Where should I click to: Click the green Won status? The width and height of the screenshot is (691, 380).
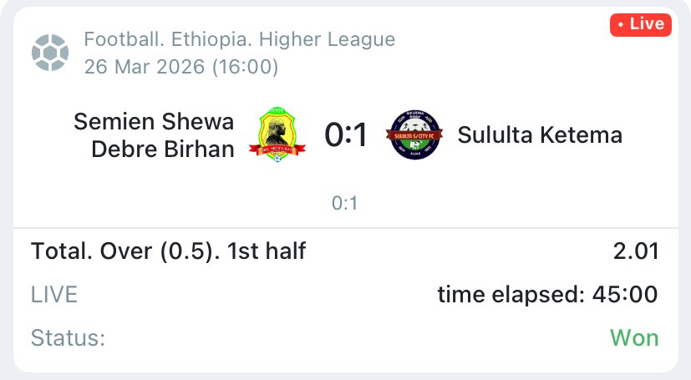(x=634, y=338)
